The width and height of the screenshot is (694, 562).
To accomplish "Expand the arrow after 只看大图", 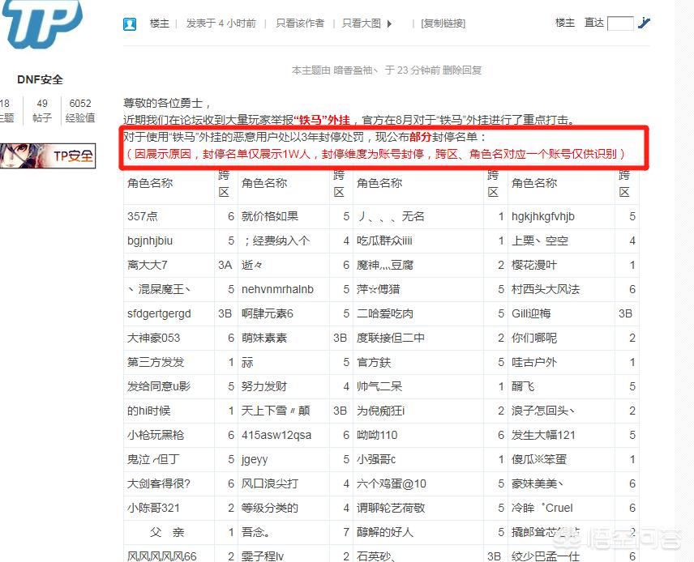I will tap(389, 23).
